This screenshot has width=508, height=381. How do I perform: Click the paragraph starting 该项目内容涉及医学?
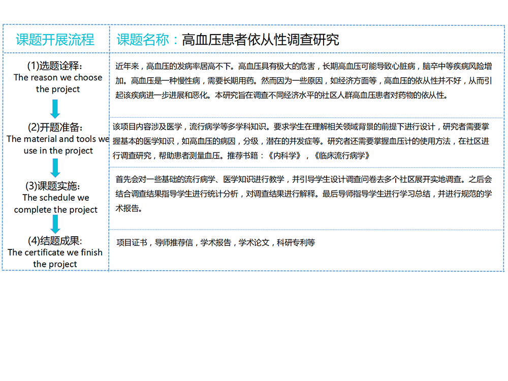(x=301, y=141)
